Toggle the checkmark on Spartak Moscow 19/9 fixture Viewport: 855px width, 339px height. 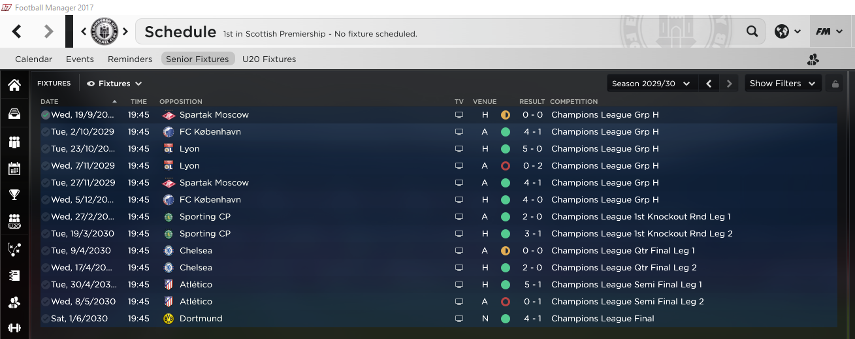[45, 115]
